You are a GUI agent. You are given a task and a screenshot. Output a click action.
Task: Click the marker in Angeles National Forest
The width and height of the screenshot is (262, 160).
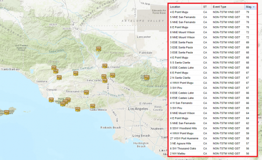[147, 77]
